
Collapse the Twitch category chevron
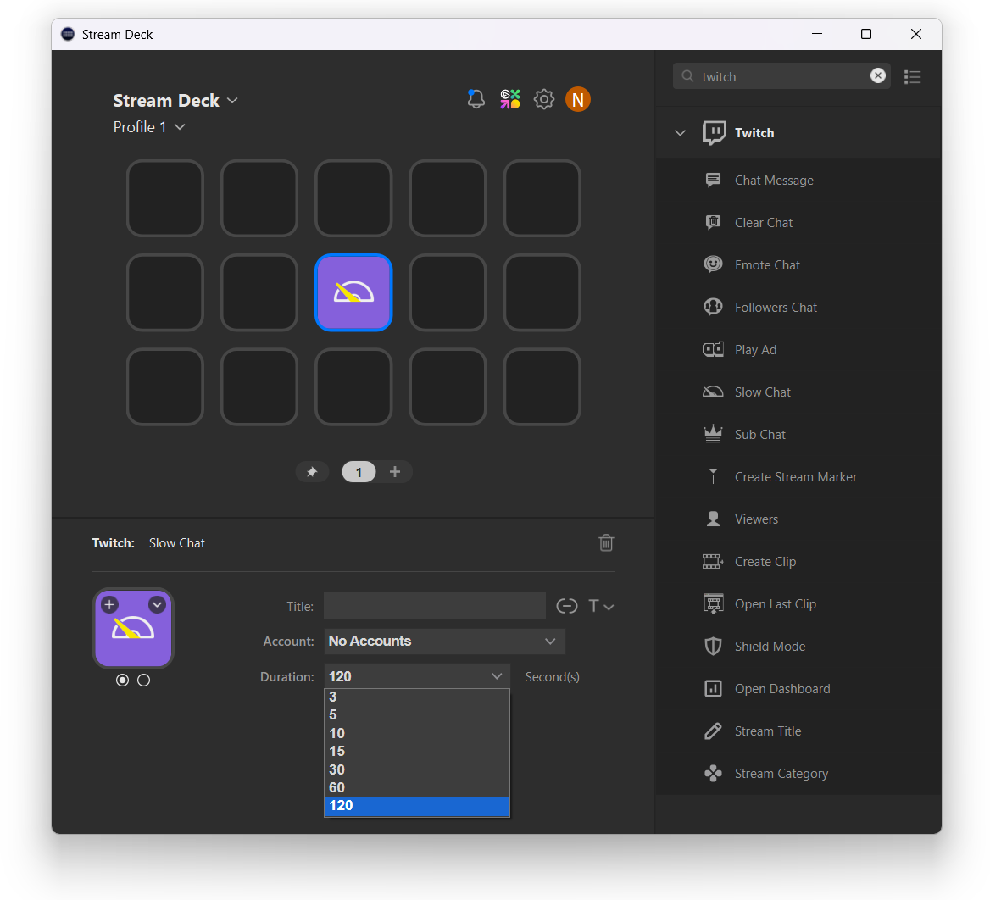(680, 132)
